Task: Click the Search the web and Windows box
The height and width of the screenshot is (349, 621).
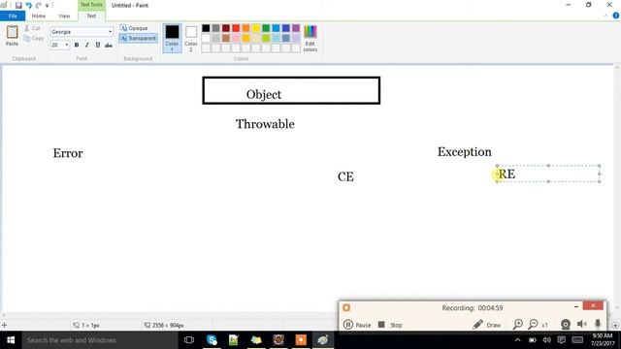Action: click(100, 340)
